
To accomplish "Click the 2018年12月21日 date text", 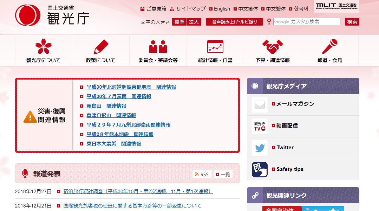I will 33,206.
